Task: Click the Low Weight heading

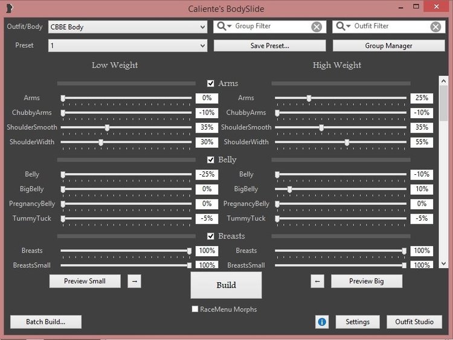Action: (115, 65)
